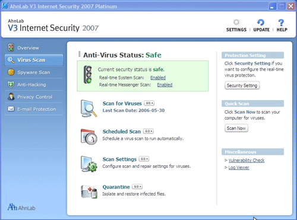Click 'Isolate and restore infected files.' text

[134, 194]
